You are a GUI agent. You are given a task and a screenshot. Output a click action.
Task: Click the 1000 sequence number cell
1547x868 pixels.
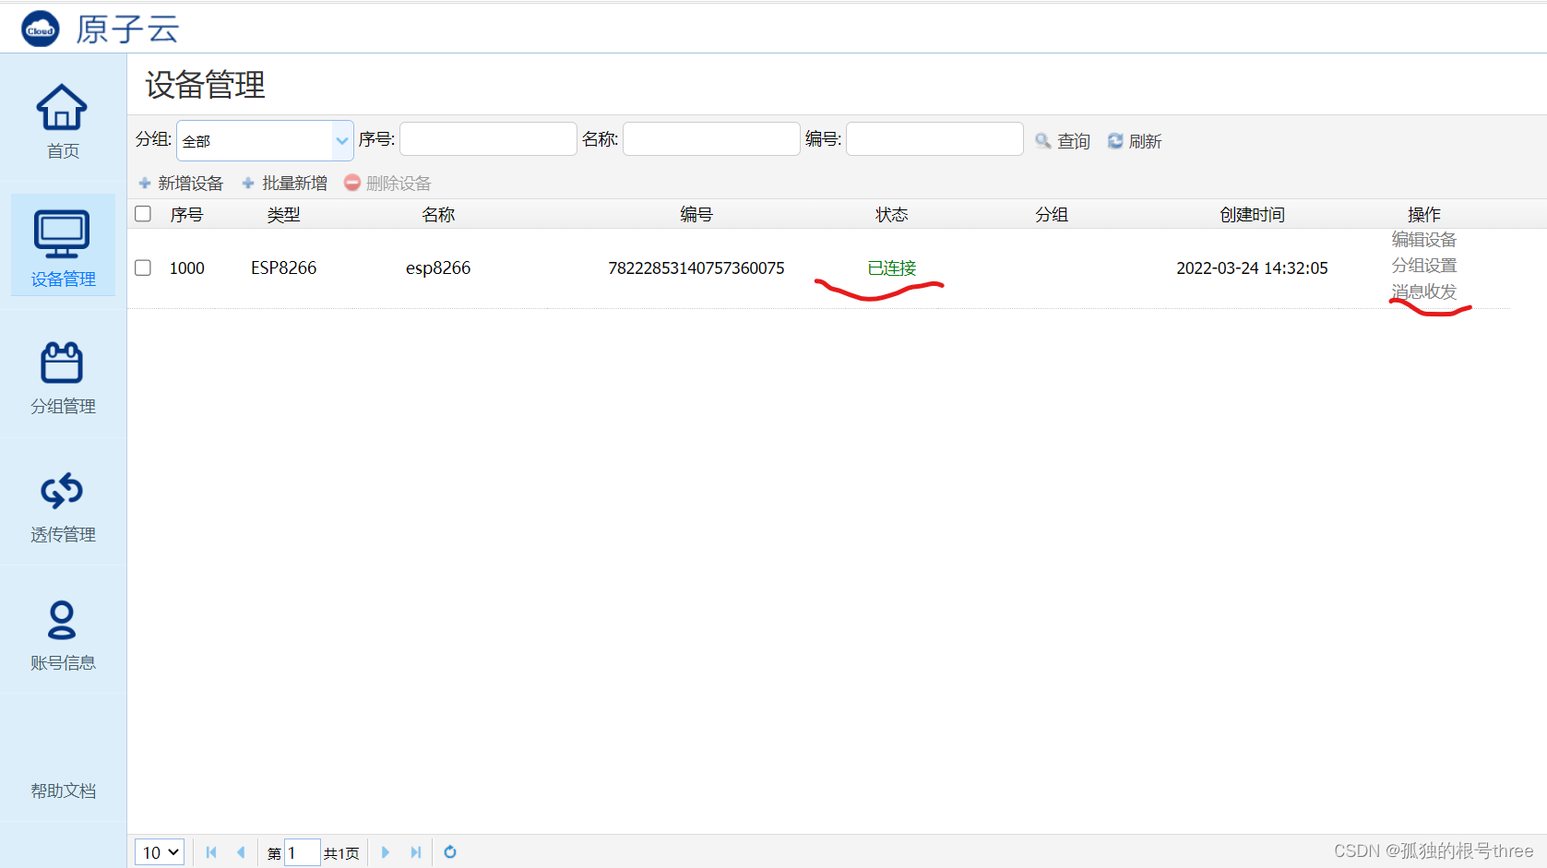click(x=186, y=268)
